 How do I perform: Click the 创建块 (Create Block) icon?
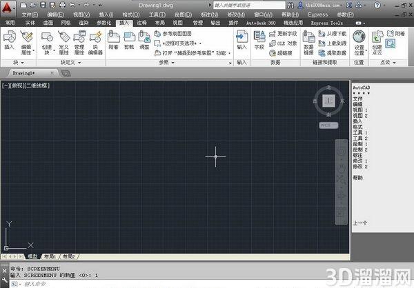coord(47,43)
